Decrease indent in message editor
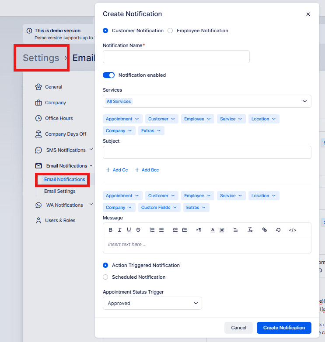 tap(175, 230)
